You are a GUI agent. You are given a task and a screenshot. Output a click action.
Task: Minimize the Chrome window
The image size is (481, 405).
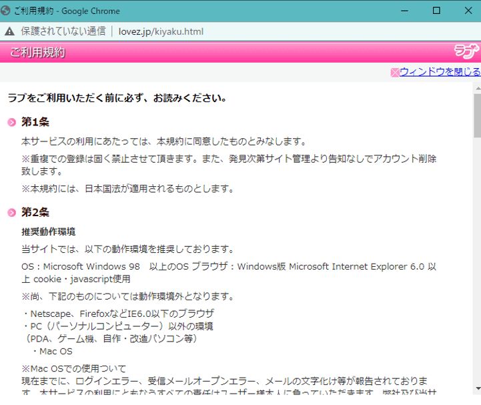point(405,11)
